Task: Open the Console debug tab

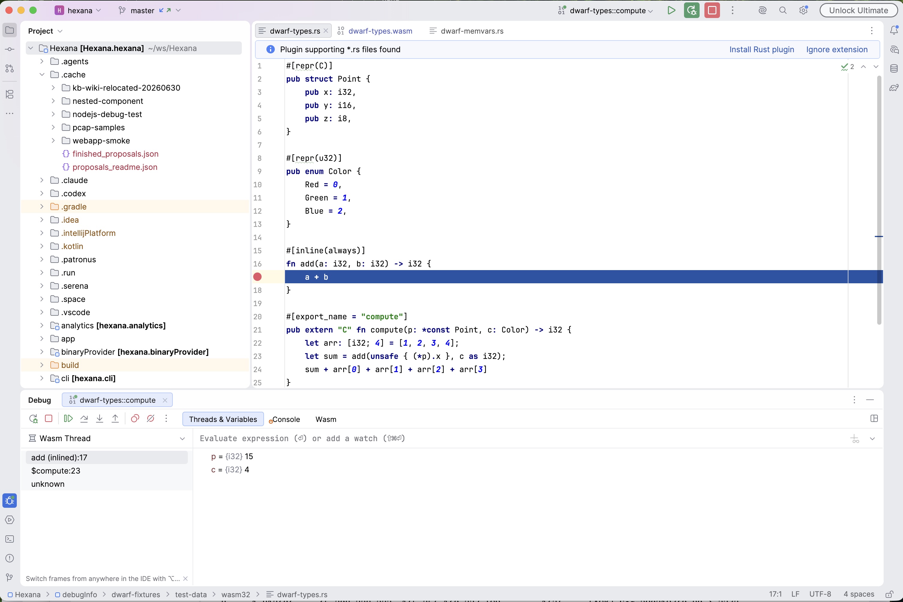Action: click(284, 419)
